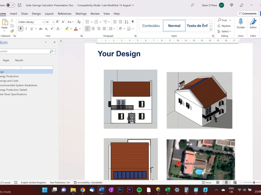Show or hide paragraph marks

coord(133,22)
